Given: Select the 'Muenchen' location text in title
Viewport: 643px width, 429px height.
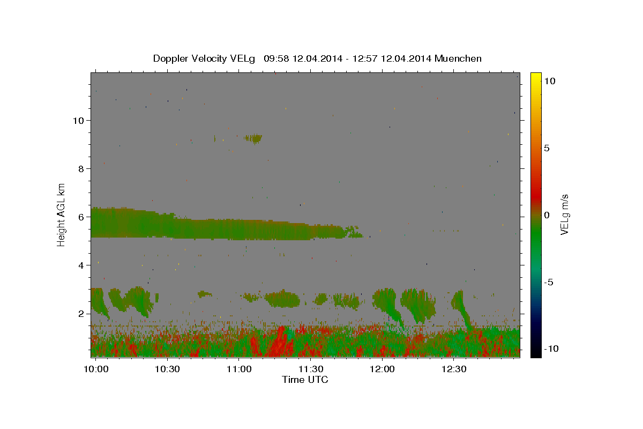Looking at the screenshot, I should click(x=458, y=58).
